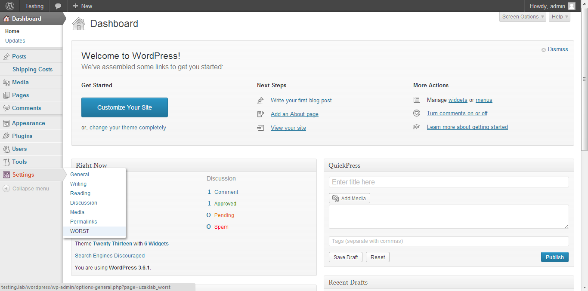588x291 pixels.
Task: Open the 6 Widgets link
Action: [156, 244]
